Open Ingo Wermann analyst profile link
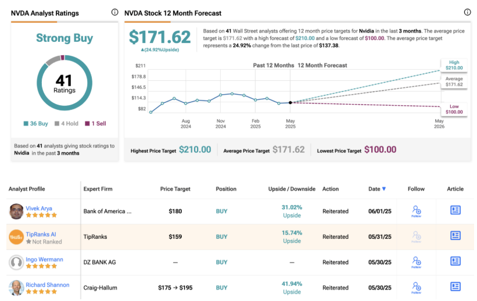The width and height of the screenshot is (477, 301). pos(44,259)
